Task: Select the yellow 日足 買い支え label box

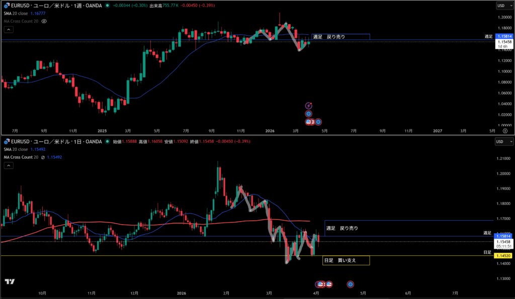Action: click(346, 260)
